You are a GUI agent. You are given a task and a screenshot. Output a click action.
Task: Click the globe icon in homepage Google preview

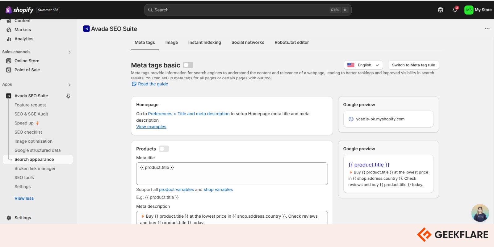pos(351,119)
